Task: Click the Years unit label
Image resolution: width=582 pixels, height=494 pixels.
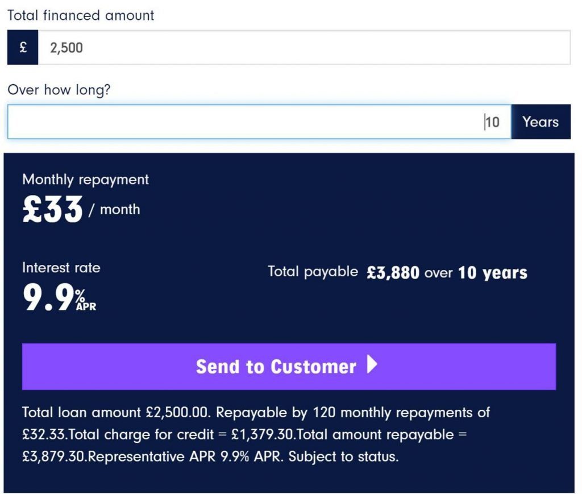Action: click(541, 122)
